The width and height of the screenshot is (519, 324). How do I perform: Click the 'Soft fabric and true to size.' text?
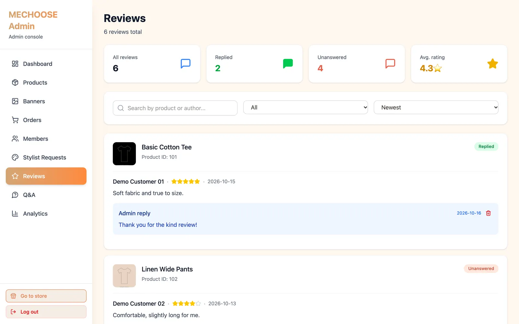pyautogui.click(x=148, y=193)
